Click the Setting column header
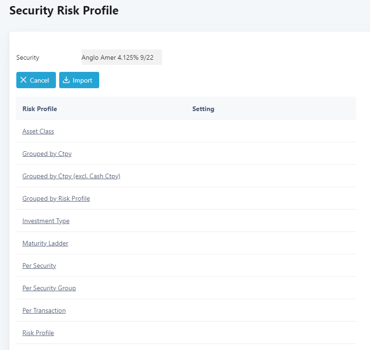The width and height of the screenshot is (370, 350). (203, 109)
